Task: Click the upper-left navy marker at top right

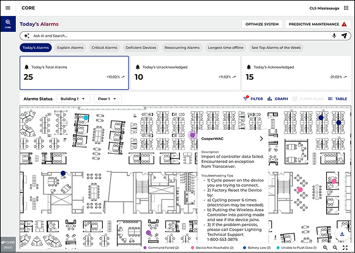Action: pyautogui.click(x=321, y=118)
